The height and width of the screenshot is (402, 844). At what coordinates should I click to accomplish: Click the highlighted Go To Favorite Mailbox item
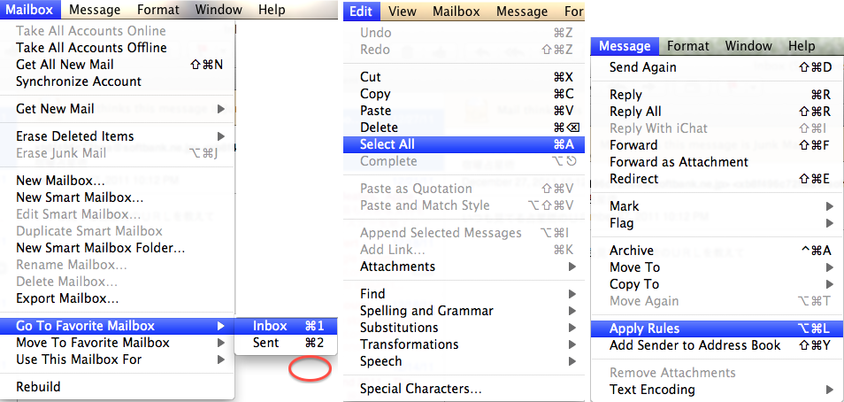[118, 326]
